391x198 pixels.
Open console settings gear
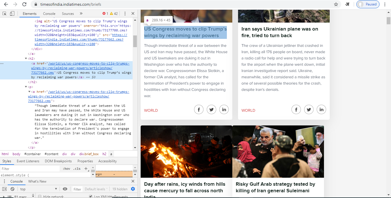133,189
